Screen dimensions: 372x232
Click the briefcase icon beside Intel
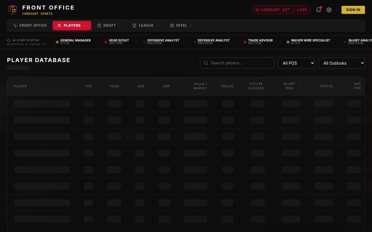click(x=172, y=26)
